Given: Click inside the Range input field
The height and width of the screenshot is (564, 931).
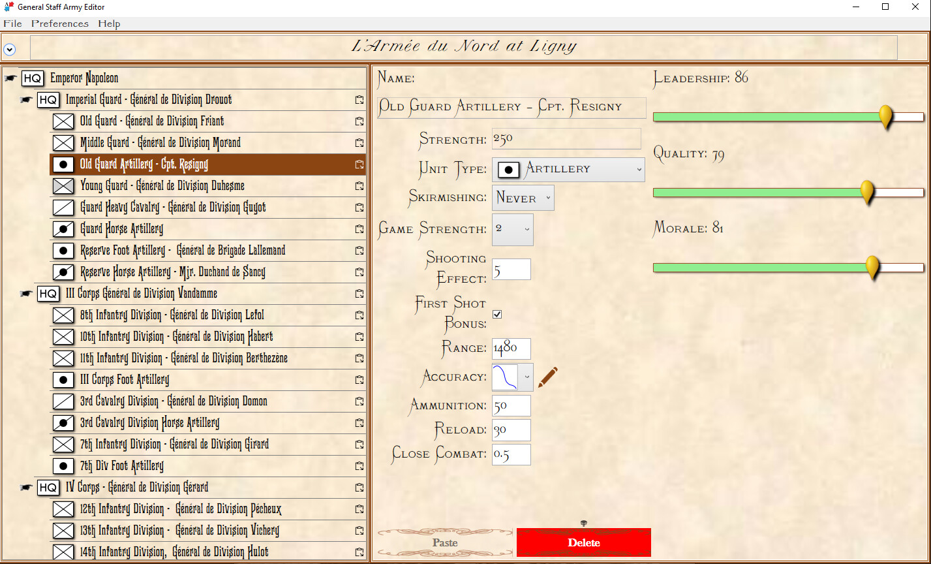Looking at the screenshot, I should click(x=511, y=349).
